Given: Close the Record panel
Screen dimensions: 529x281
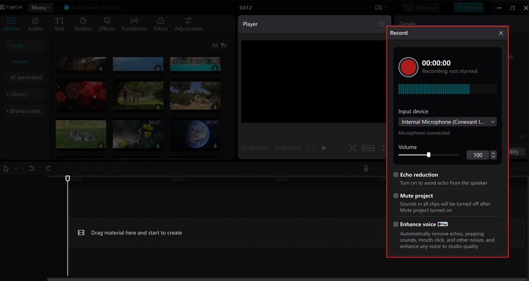Looking at the screenshot, I should pos(501,33).
